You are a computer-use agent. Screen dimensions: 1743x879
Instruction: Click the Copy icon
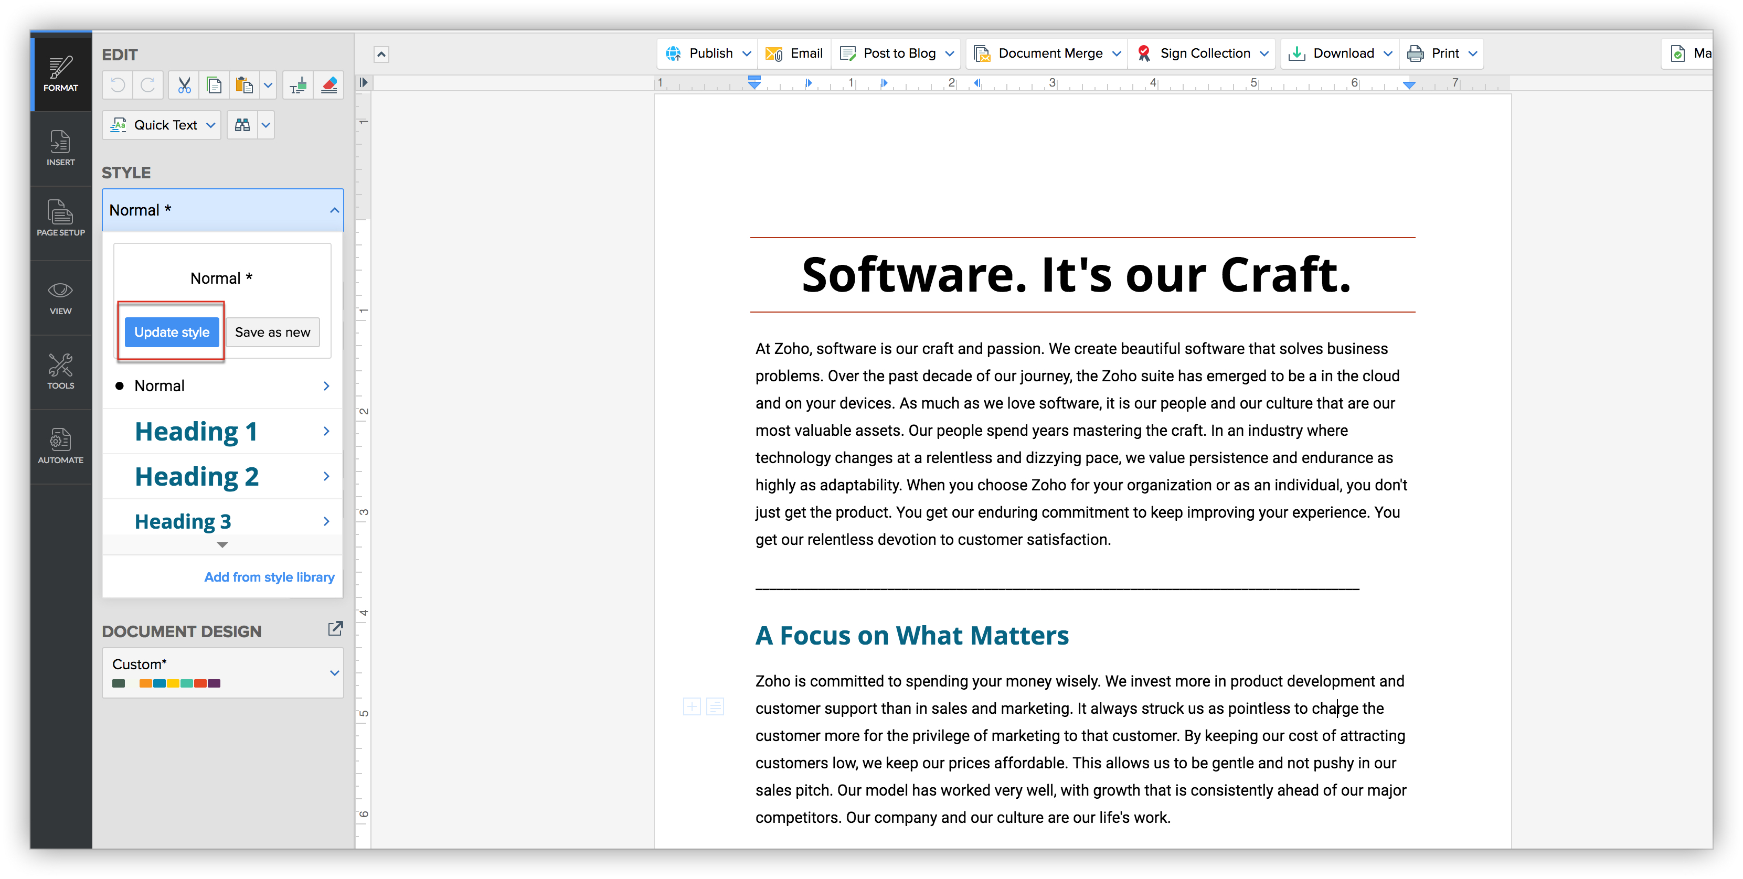215,85
